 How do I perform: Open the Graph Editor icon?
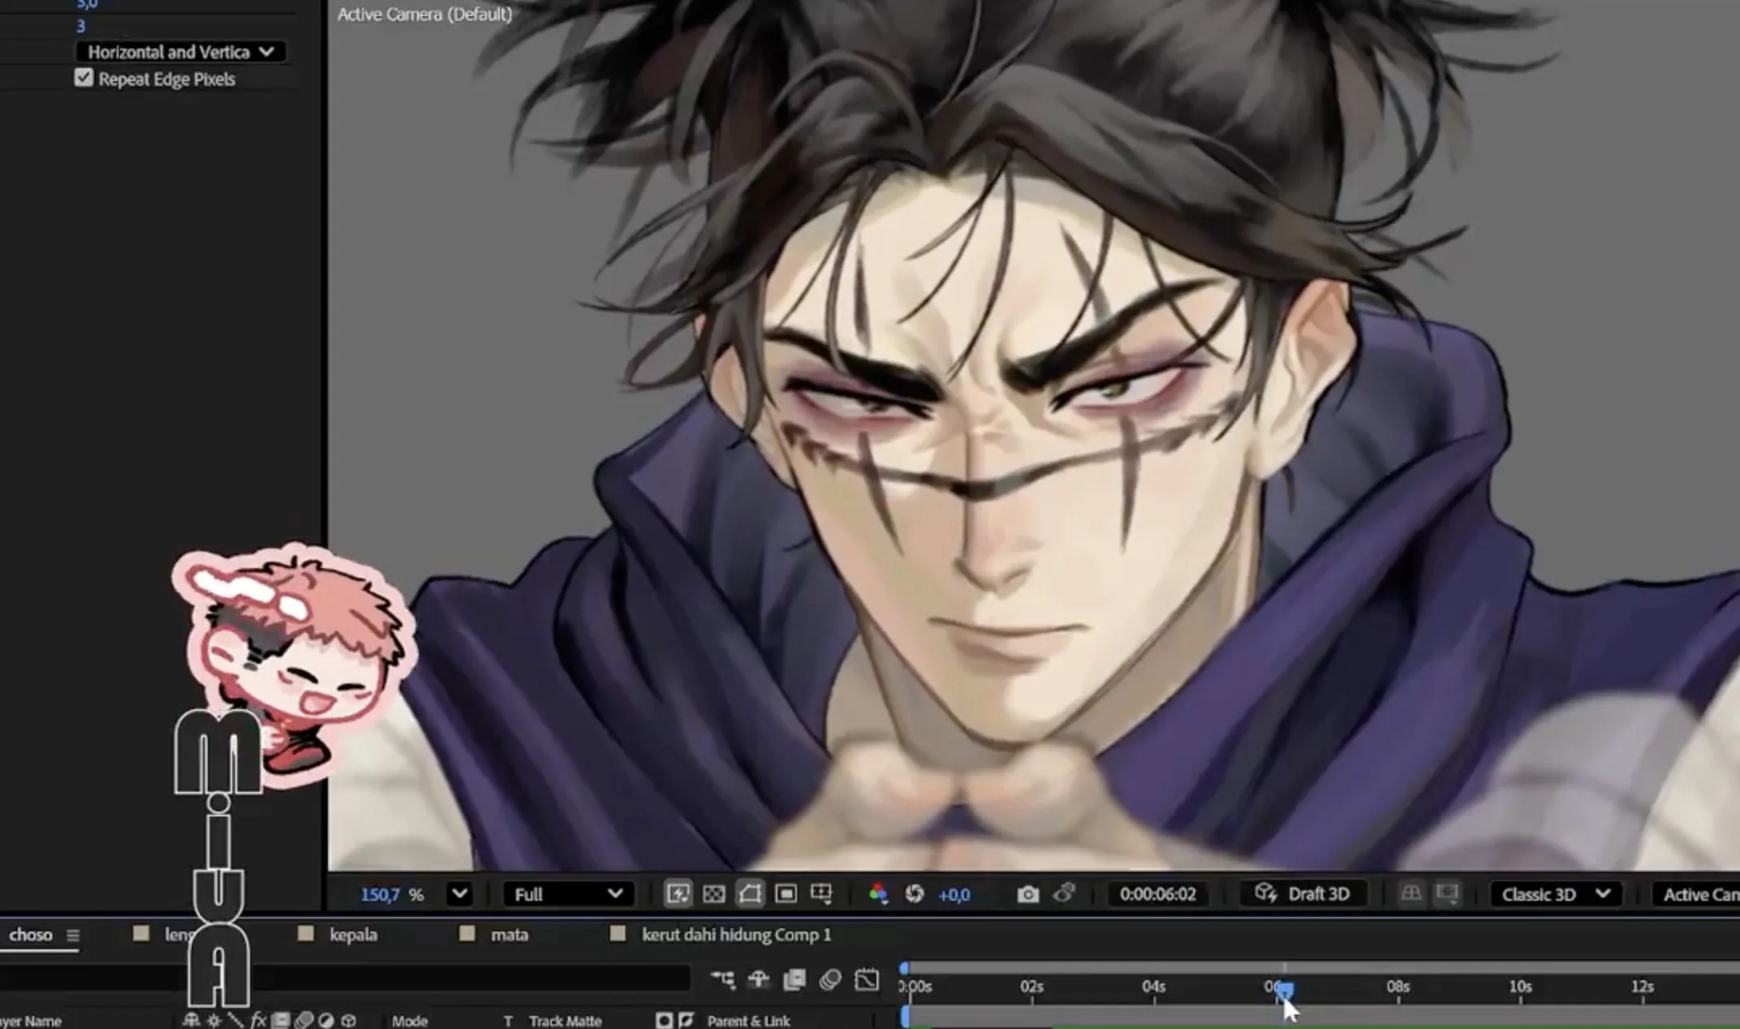pos(867,980)
